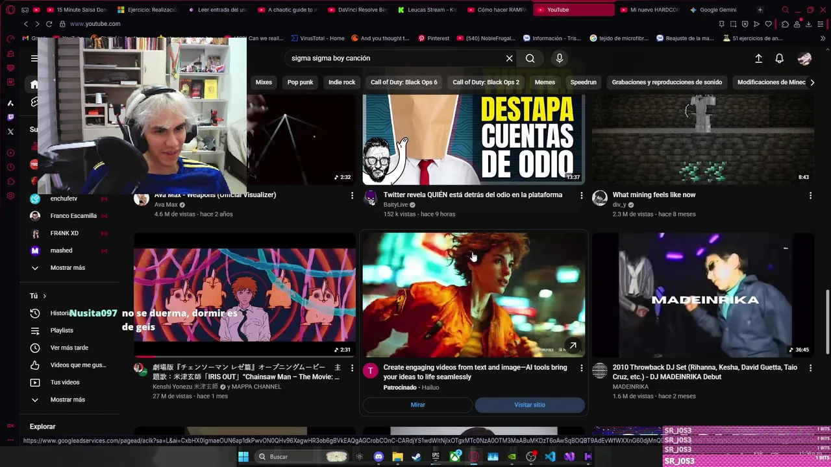The image size is (831, 467).
Task: Open the YouTube notifications bell
Action: (780, 58)
